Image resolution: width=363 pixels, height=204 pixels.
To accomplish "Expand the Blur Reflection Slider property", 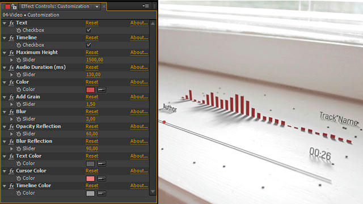I will pyautogui.click(x=11, y=148).
